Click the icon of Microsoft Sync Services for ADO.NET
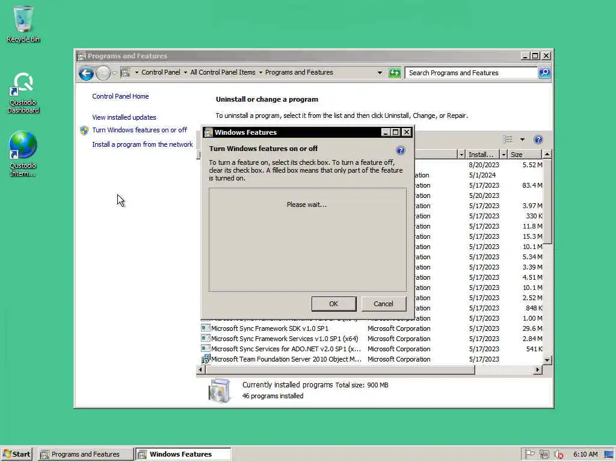This screenshot has height=462, width=616. [x=206, y=348]
